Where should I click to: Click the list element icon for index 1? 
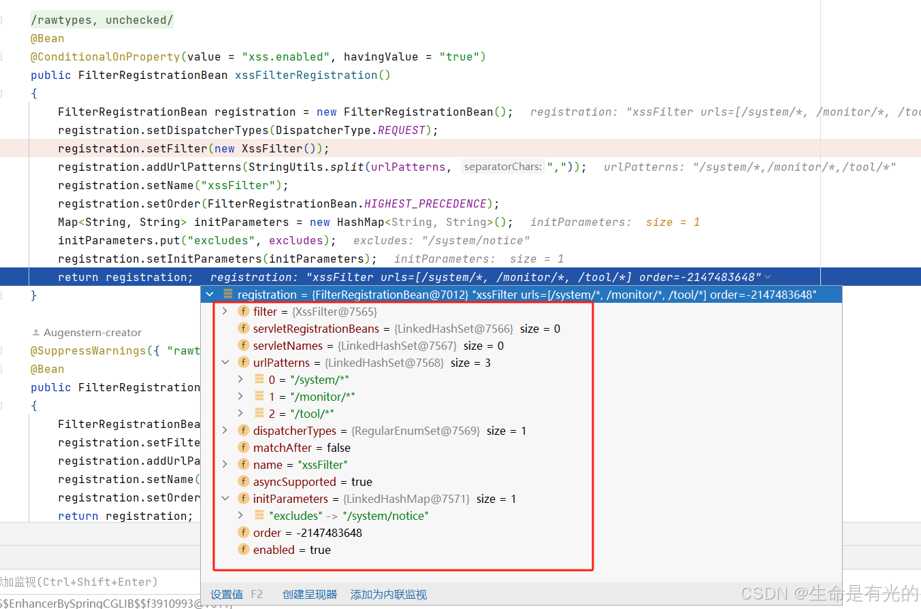click(x=259, y=397)
